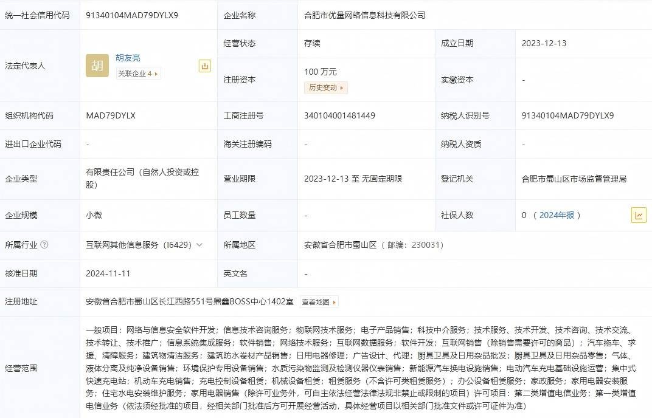Click the help icon next to 所属行业
The image size is (652, 418).
click(44, 245)
